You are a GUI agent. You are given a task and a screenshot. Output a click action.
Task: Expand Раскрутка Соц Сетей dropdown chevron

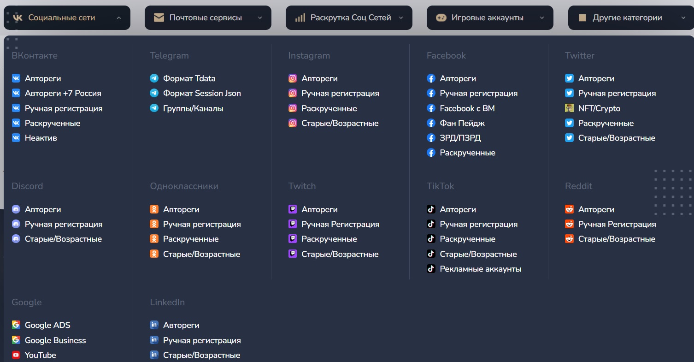point(401,18)
